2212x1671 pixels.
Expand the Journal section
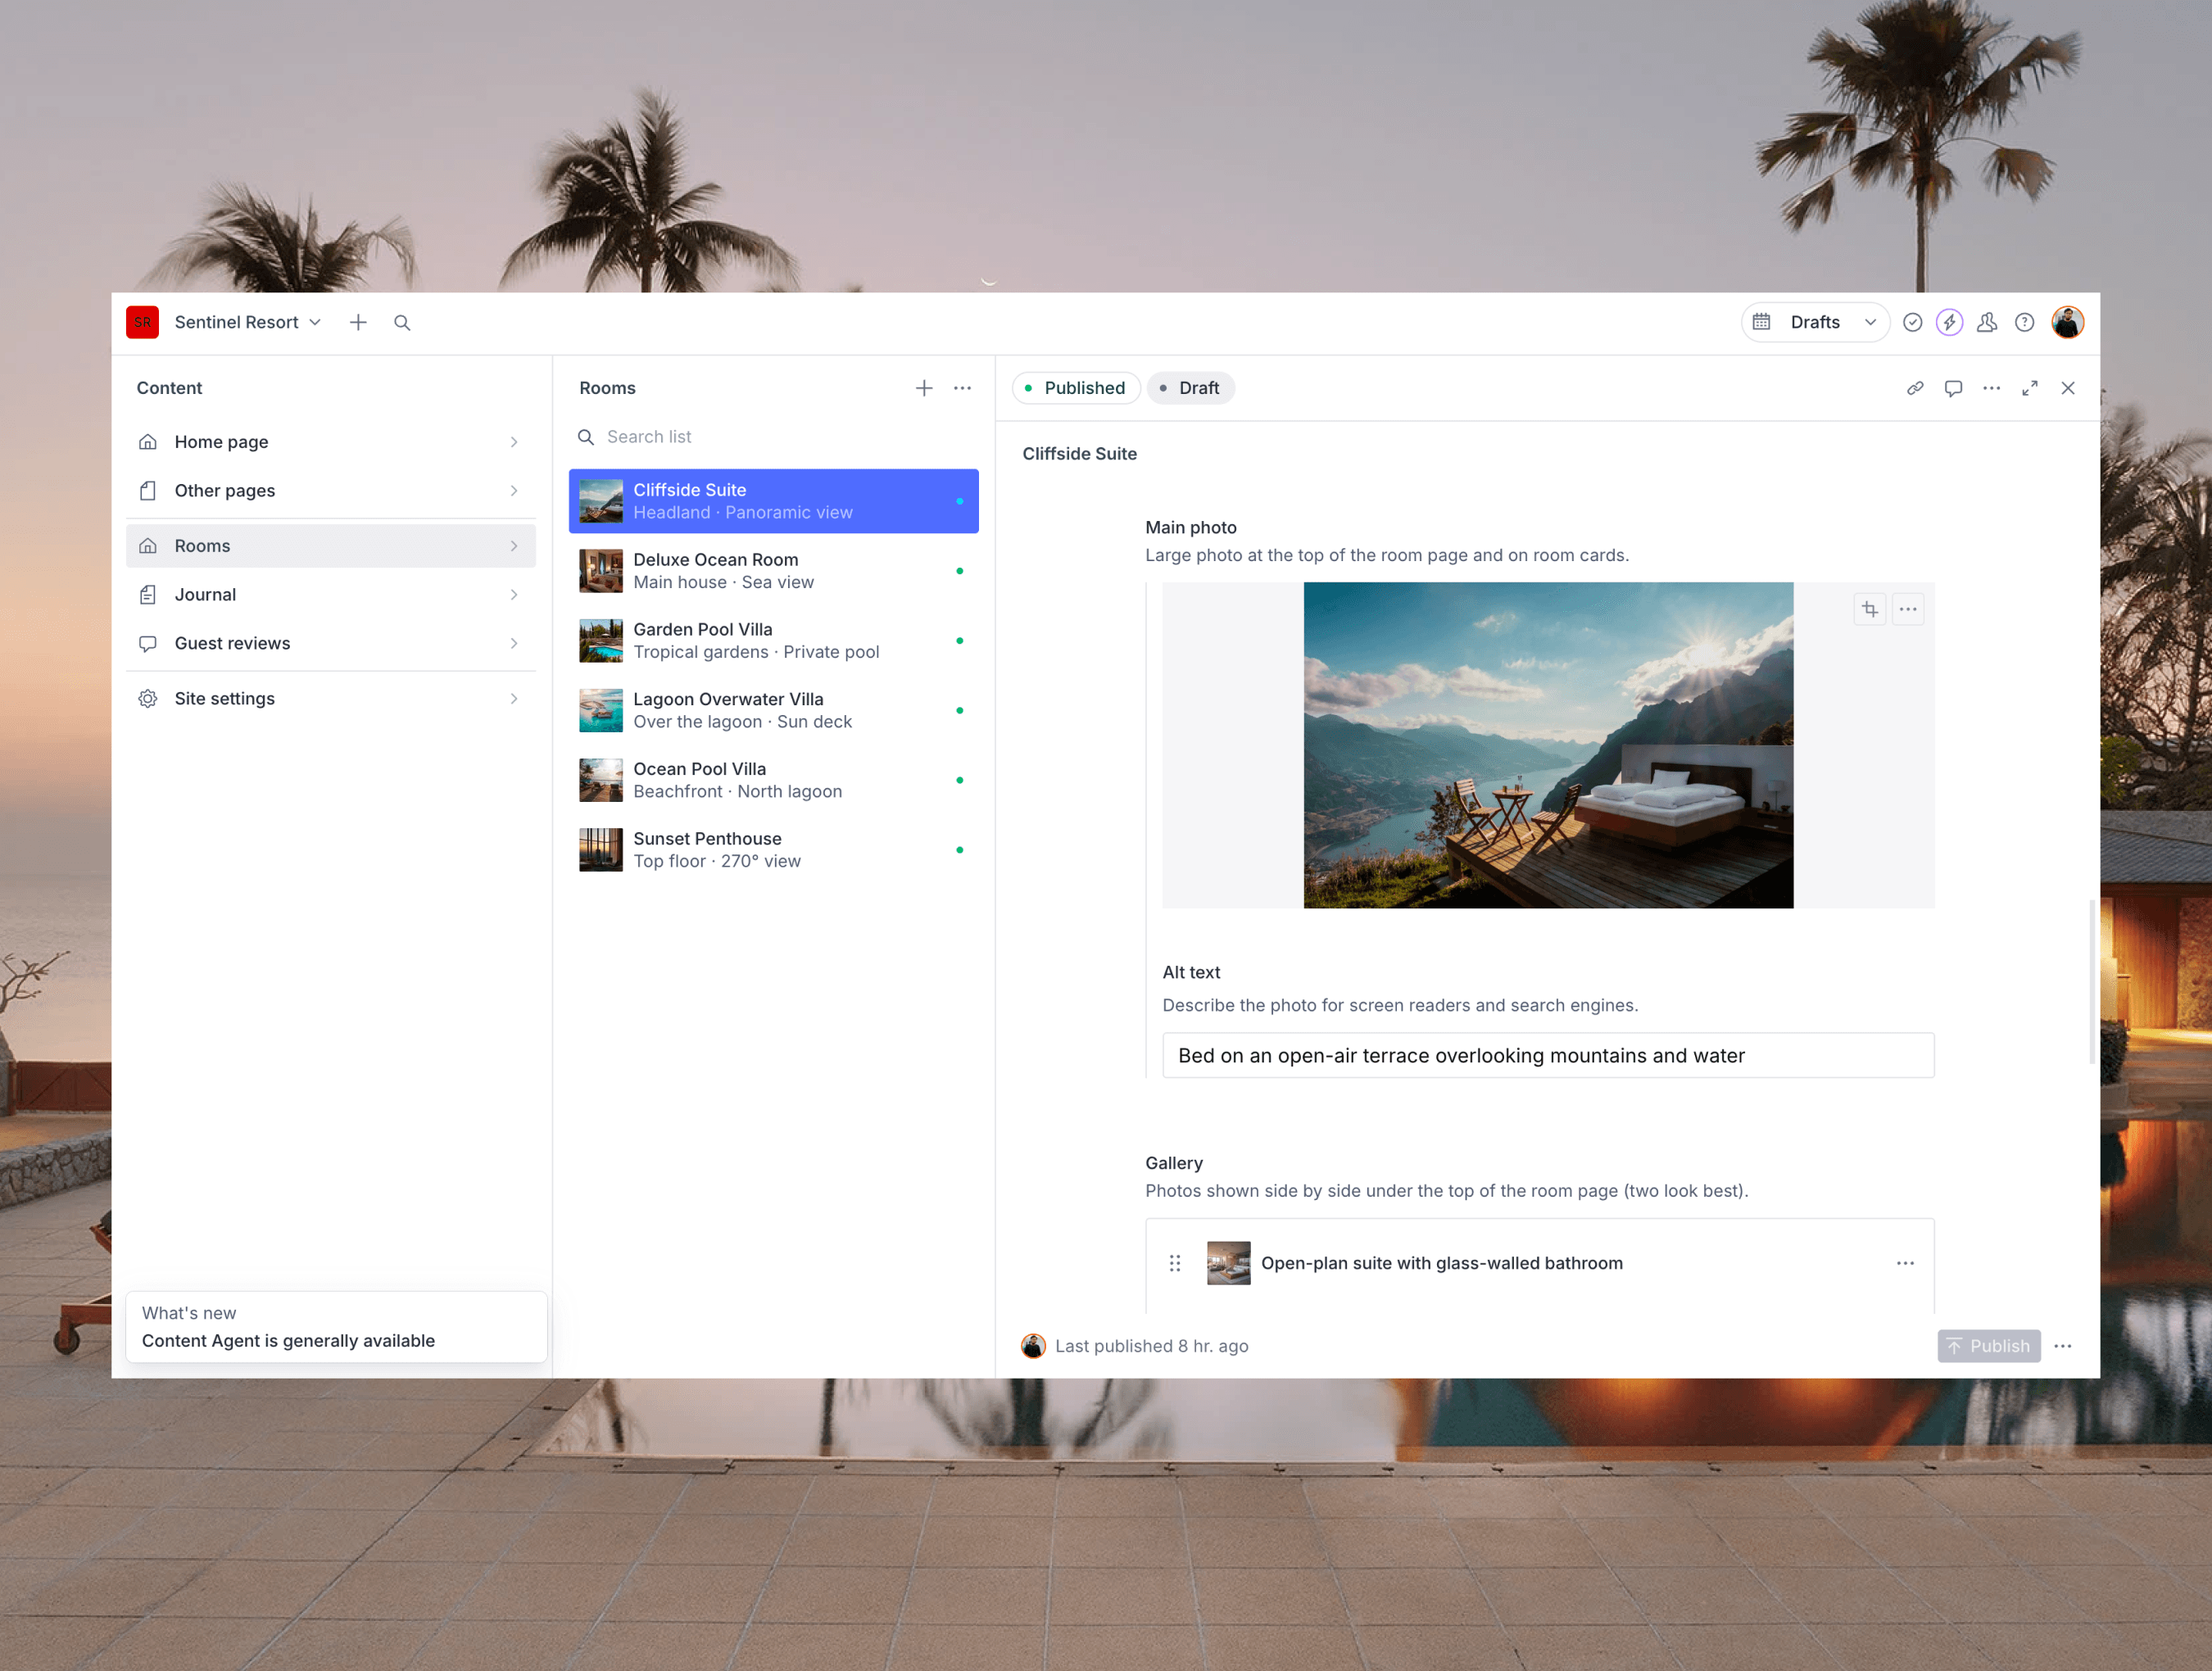pos(331,595)
